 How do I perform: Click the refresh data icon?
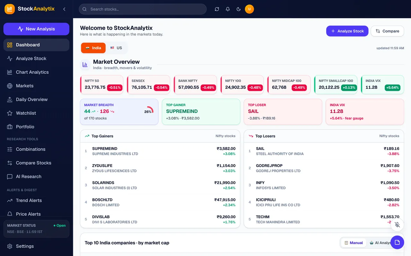coord(217,9)
